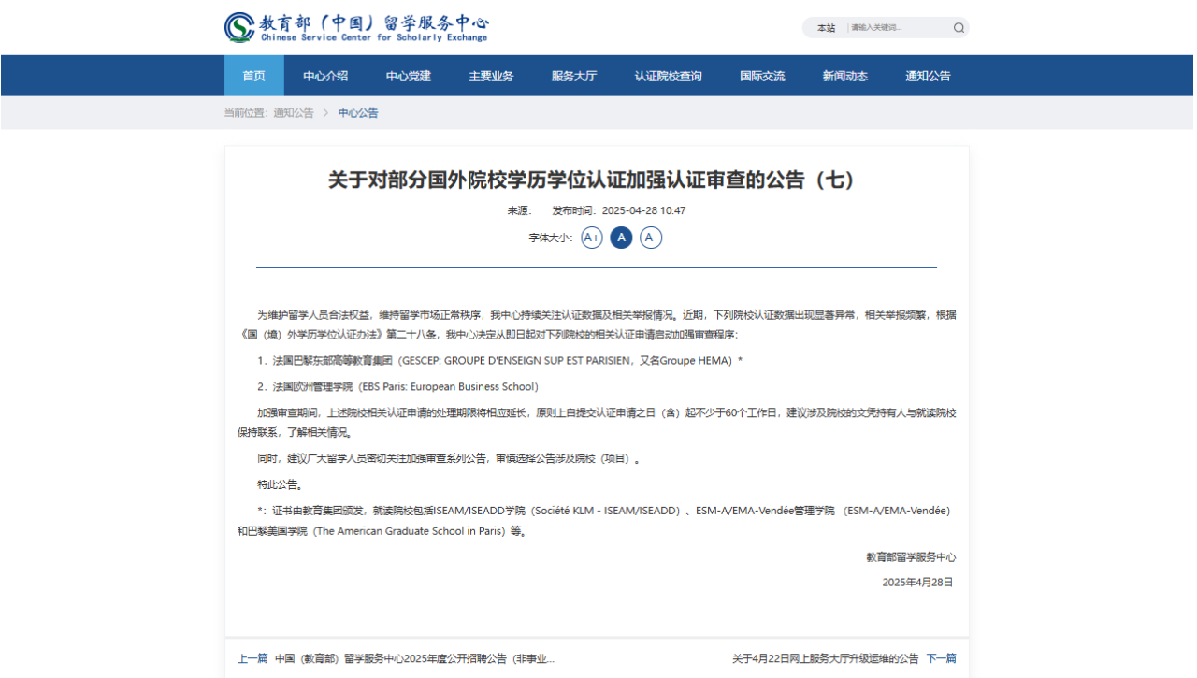Expand the 主要业务 navigation menu
The image size is (1197, 678).
coord(491,76)
